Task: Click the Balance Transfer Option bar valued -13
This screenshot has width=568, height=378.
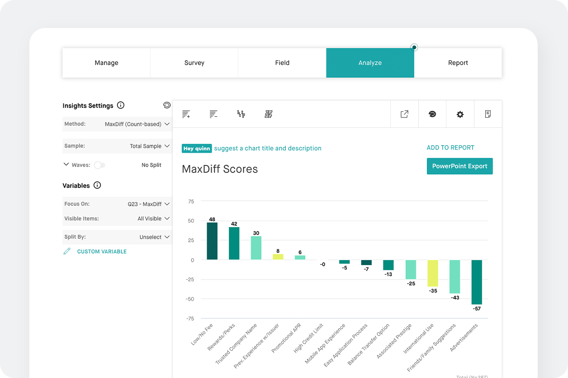Action: coord(388,265)
